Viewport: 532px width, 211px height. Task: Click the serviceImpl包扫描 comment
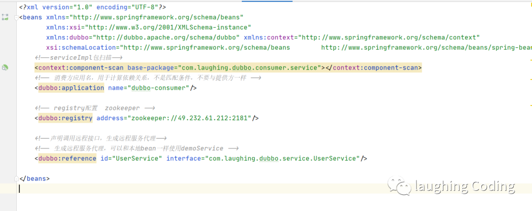(x=78, y=58)
